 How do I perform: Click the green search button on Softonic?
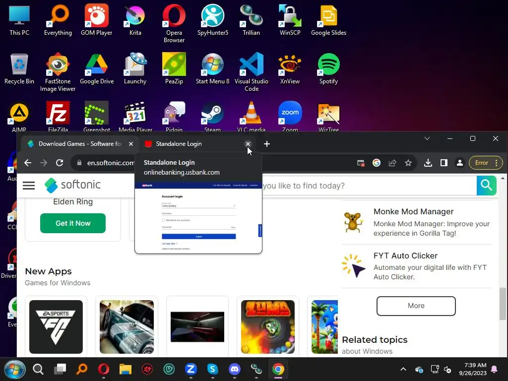coord(486,186)
